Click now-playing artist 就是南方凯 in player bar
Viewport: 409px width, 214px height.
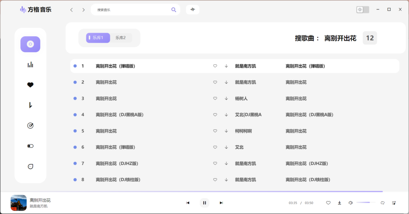(x=39, y=206)
